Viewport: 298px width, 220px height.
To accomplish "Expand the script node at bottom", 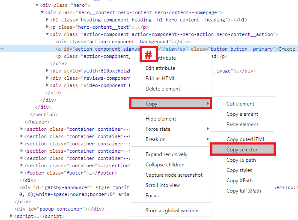I will pos(12,216).
